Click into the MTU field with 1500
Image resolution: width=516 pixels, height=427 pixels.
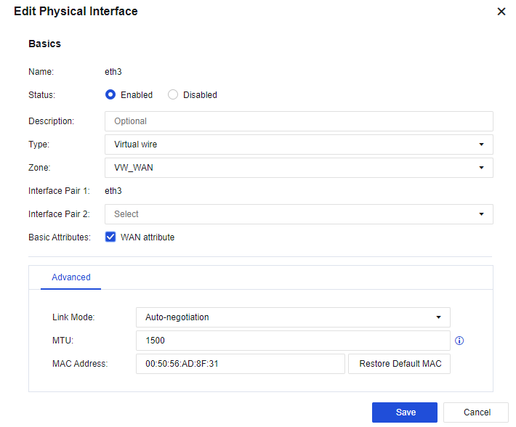[293, 341]
